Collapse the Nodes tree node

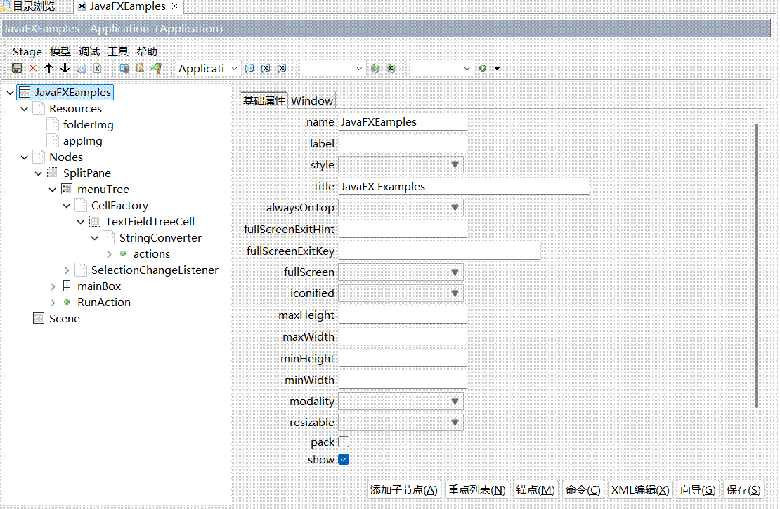[x=25, y=157]
